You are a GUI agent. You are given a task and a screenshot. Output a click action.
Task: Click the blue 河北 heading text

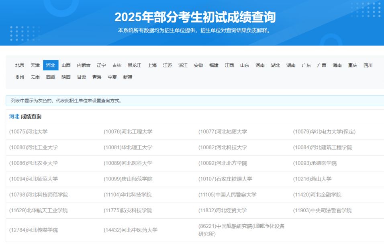point(14,117)
